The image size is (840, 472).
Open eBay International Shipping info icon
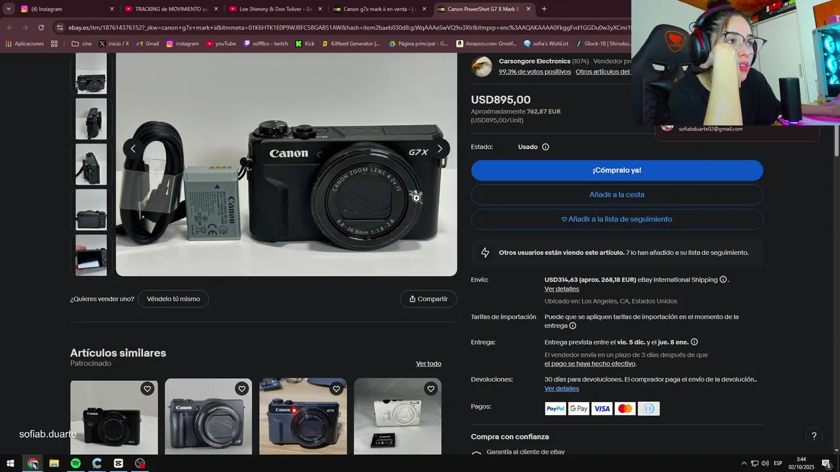pos(723,279)
